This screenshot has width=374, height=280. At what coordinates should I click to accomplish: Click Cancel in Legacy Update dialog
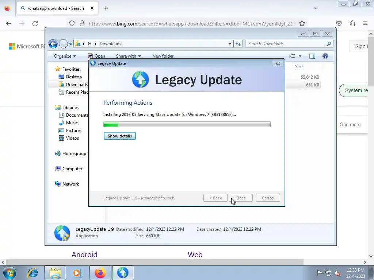268,198
